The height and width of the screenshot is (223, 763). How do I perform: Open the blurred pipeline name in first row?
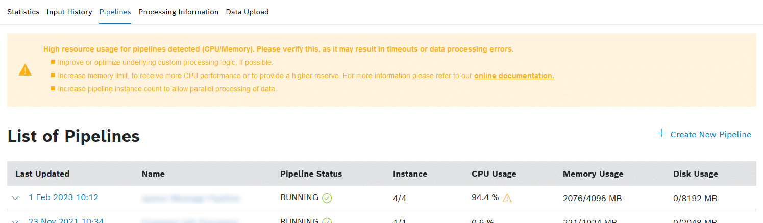pos(191,198)
